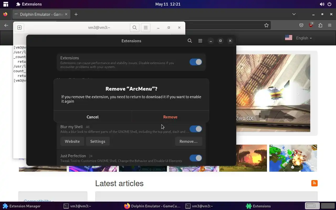This screenshot has height=210, width=336.
Task: Bookmark this page with the star icon
Action: coord(266,25)
